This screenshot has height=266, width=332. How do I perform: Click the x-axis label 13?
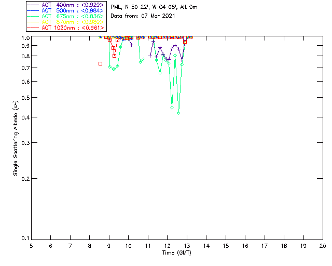coord(187,246)
